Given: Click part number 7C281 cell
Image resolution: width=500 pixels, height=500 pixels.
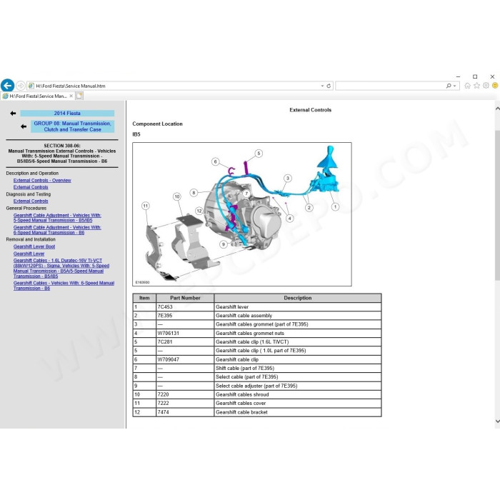Looking at the screenshot, I should click(x=185, y=342).
